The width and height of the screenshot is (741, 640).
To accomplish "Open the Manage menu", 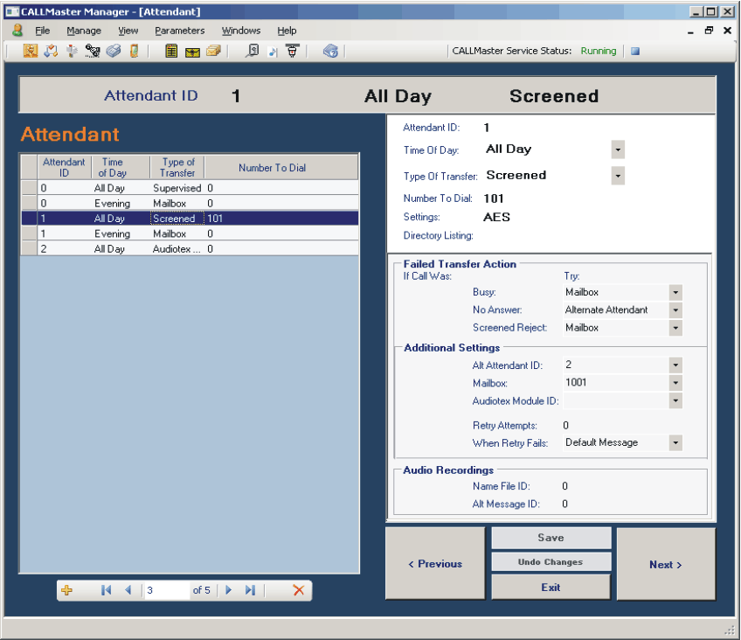I will click(x=84, y=31).
